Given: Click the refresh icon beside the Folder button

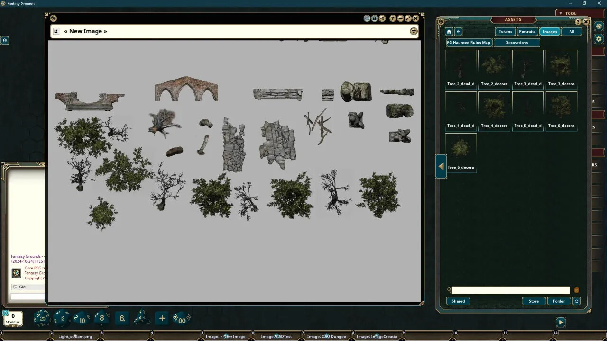Looking at the screenshot, I should pos(577,301).
